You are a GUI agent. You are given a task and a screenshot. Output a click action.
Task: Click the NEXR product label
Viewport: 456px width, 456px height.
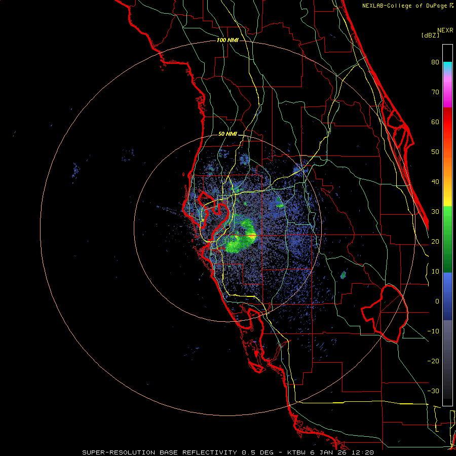tap(445, 30)
